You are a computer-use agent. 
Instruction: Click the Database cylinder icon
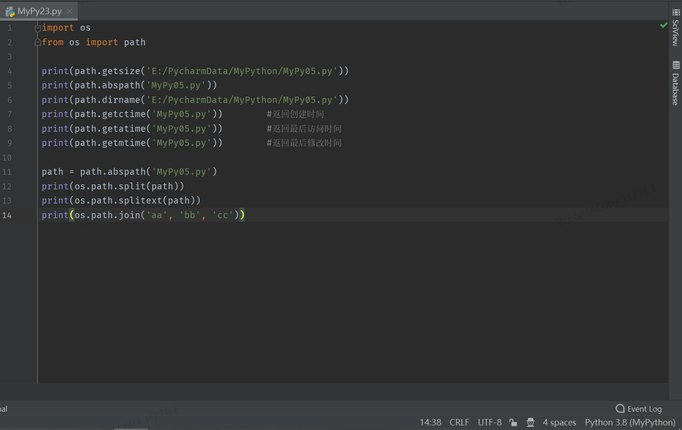[x=676, y=65]
